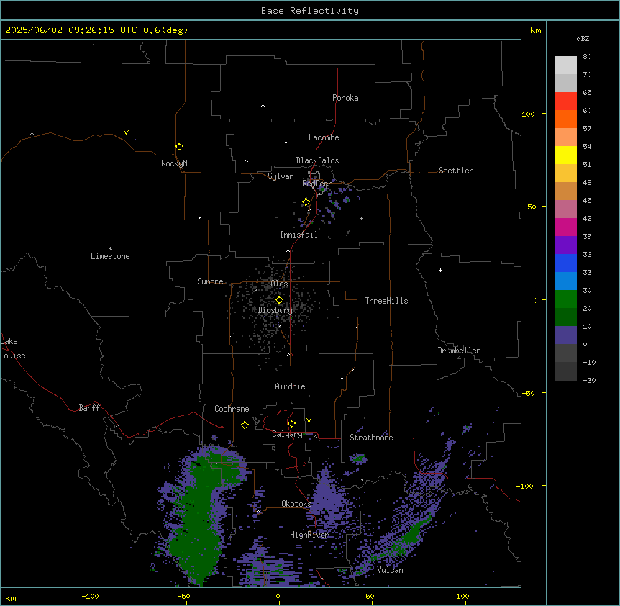Select the purple echo cluster east of Okotoks

coord(328,499)
